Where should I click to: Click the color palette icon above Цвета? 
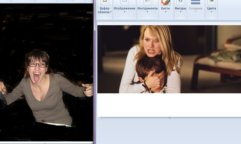[x=211, y=1]
